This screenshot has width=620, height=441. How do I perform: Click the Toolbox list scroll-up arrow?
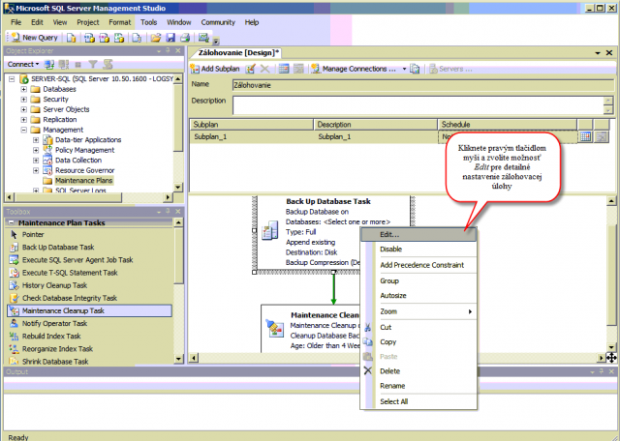click(x=178, y=222)
